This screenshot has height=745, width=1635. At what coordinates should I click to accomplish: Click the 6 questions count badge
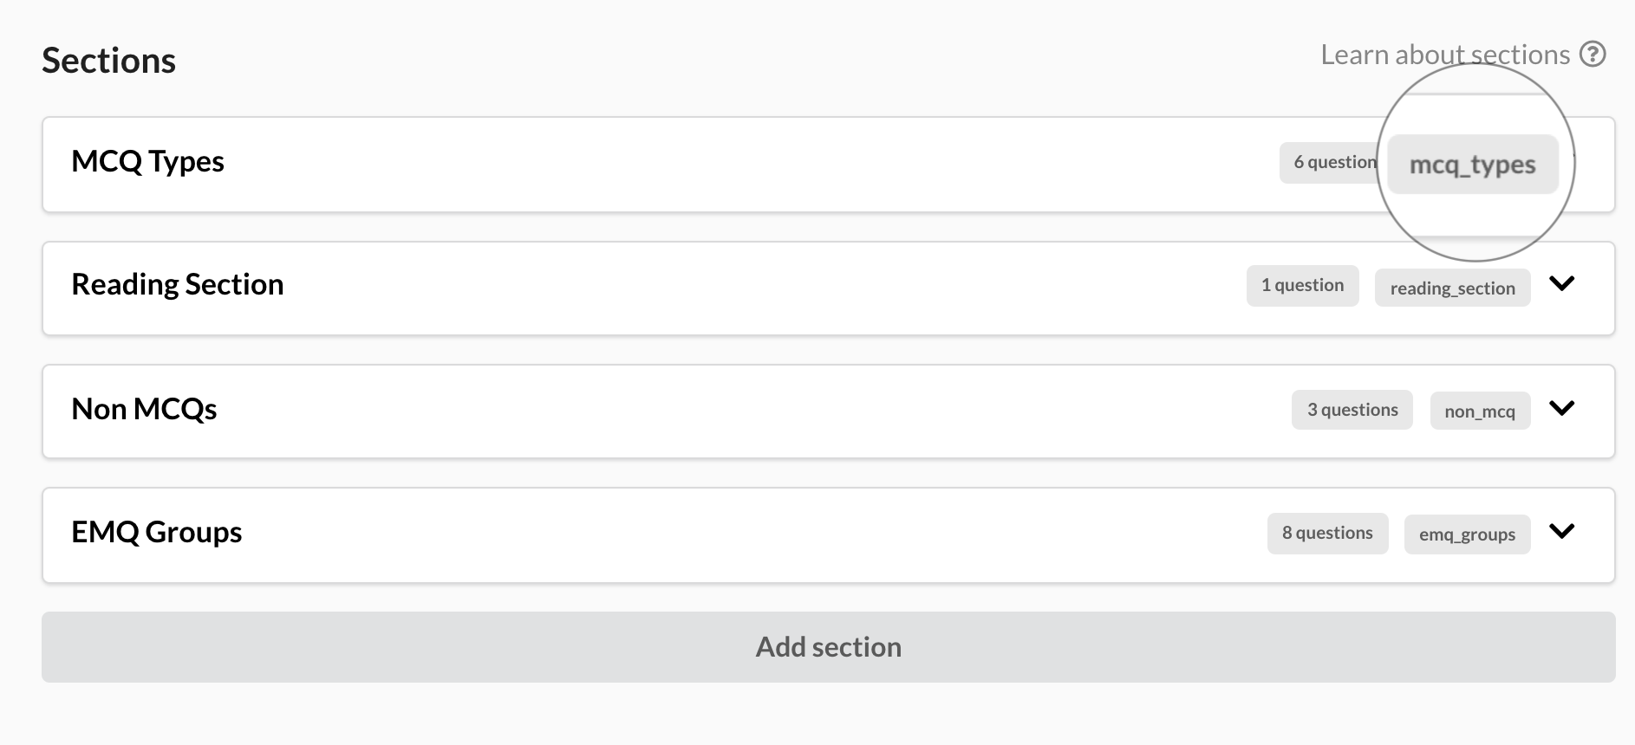(1330, 162)
